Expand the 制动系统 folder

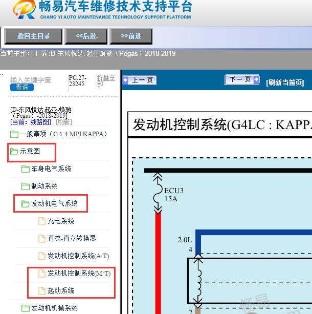click(44, 186)
